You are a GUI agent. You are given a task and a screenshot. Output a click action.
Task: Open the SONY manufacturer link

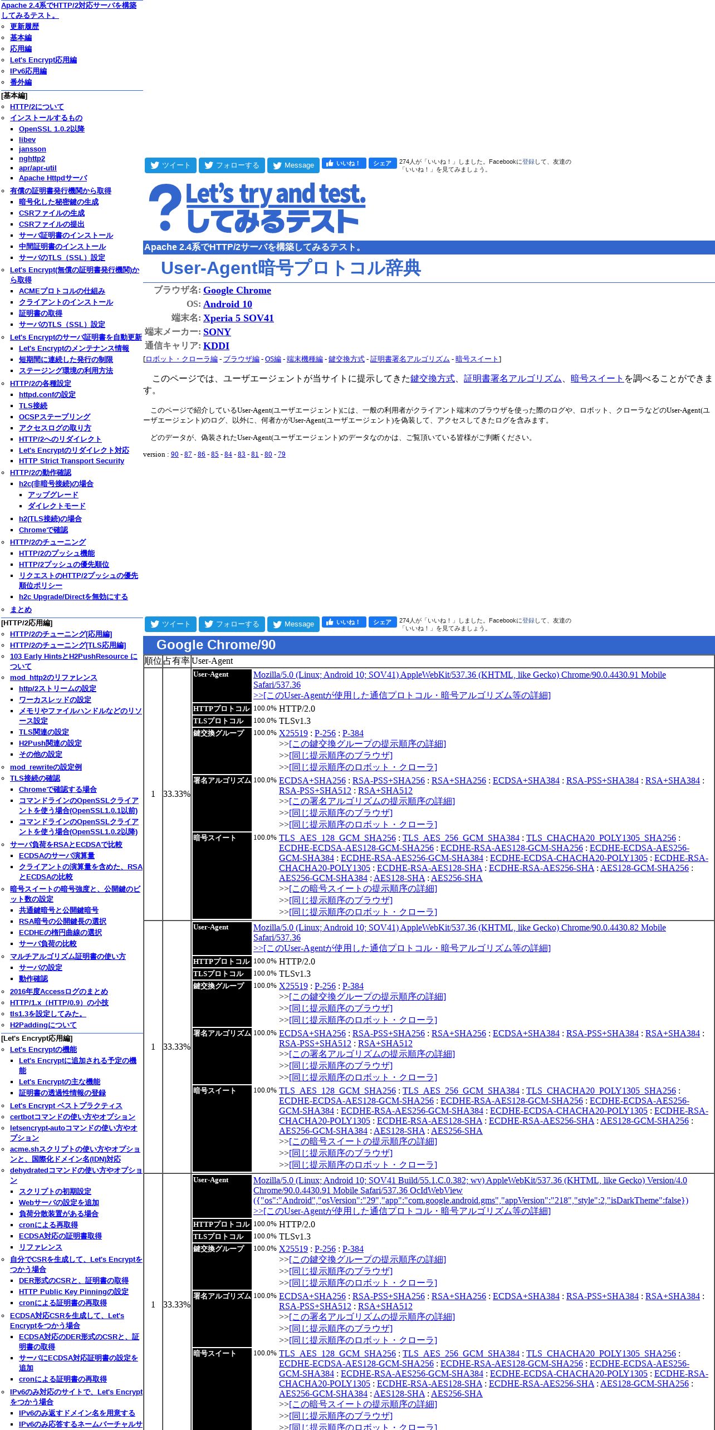(x=217, y=332)
